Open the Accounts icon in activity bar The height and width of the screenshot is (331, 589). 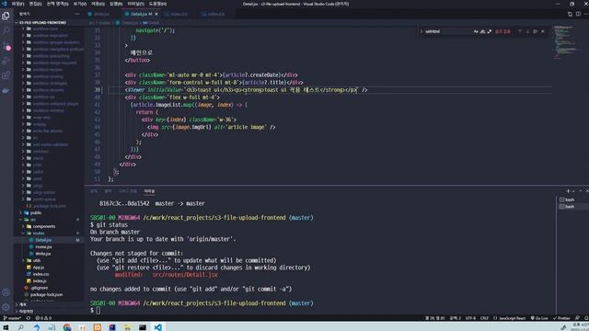(6, 292)
